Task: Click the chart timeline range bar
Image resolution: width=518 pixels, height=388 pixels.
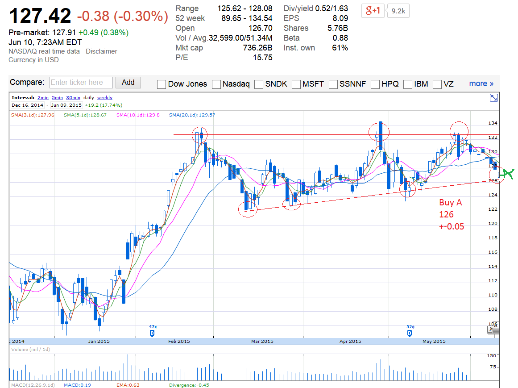Action: point(250,341)
